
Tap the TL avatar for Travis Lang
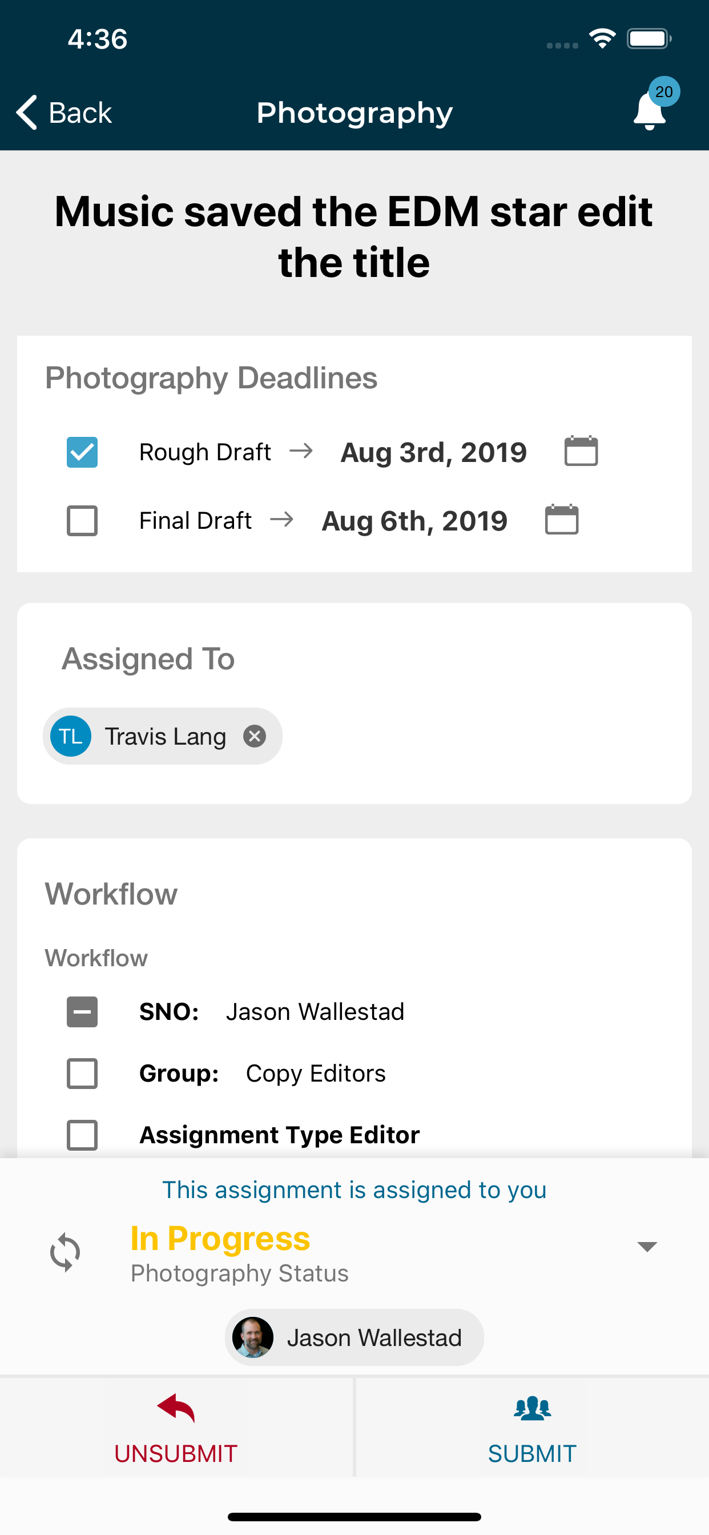click(71, 736)
